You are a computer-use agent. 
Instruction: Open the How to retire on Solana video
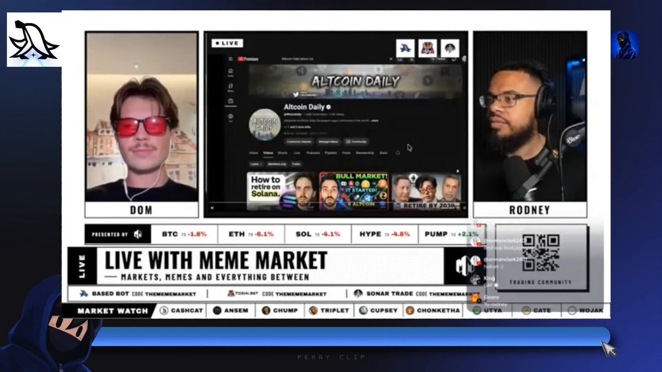point(282,192)
